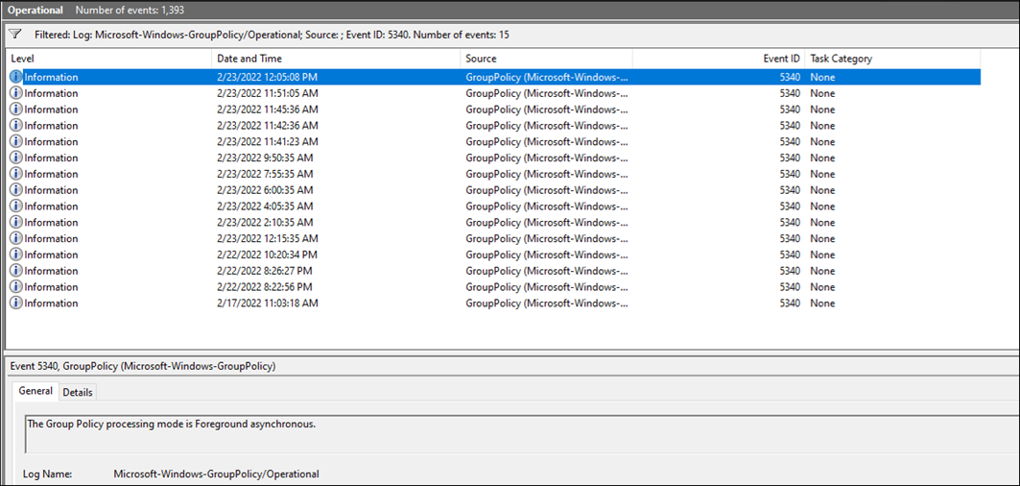Click info icon of 10:20:34 PM event
1020x486 pixels.
click(x=16, y=255)
